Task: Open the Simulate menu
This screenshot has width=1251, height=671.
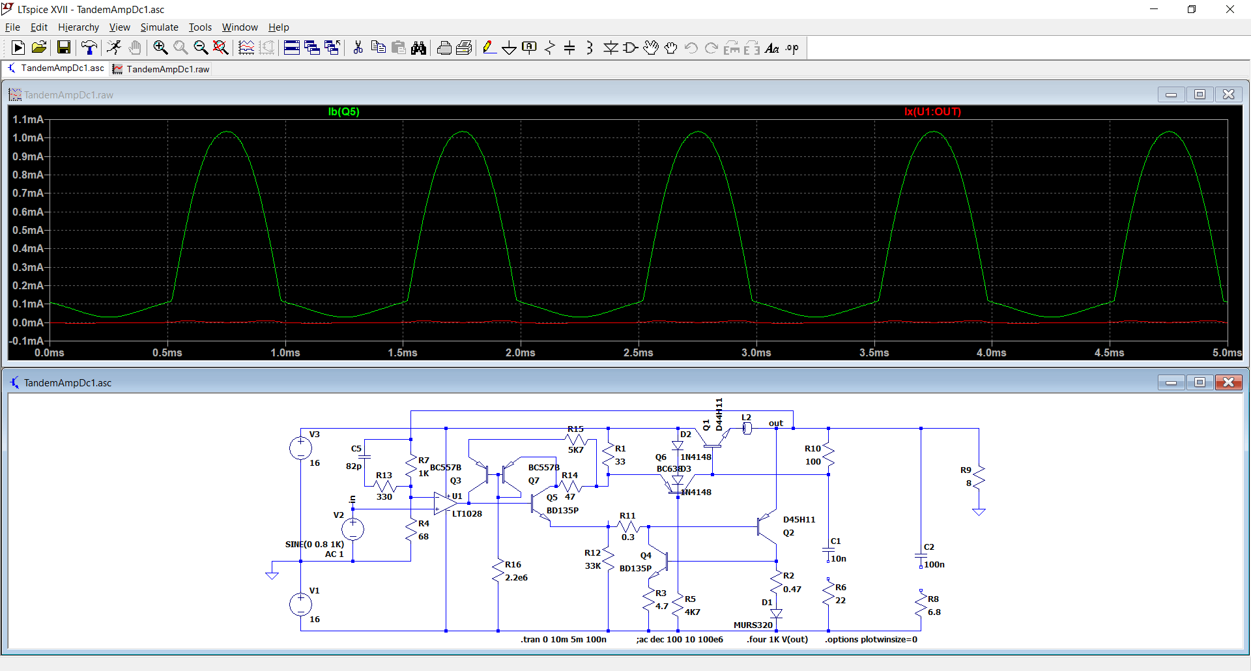Action: (160, 27)
